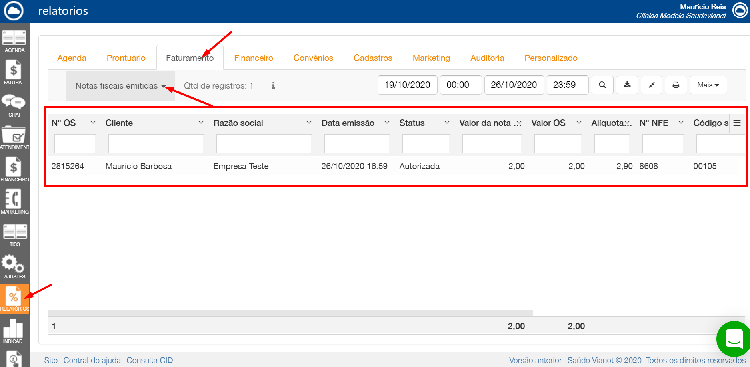750x367 pixels.
Task: Click the Cliente column filter box
Action: [x=156, y=144]
